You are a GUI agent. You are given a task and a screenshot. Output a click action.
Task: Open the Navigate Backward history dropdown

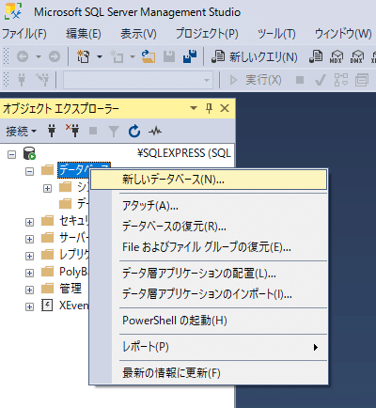tap(39, 56)
